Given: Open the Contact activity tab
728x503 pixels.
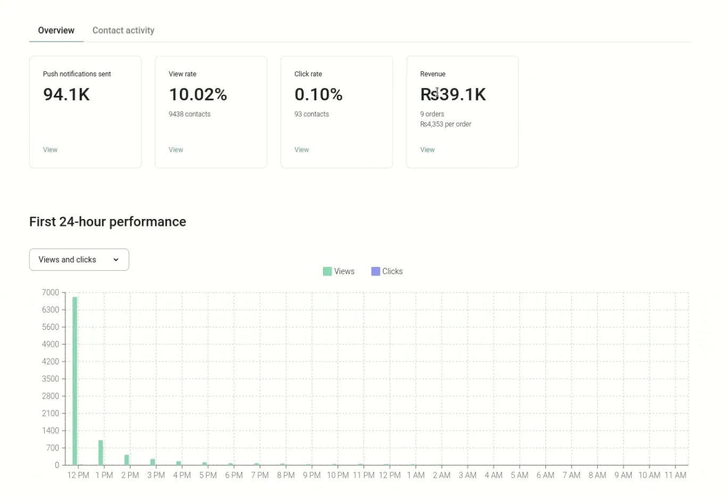Looking at the screenshot, I should pyautogui.click(x=123, y=30).
